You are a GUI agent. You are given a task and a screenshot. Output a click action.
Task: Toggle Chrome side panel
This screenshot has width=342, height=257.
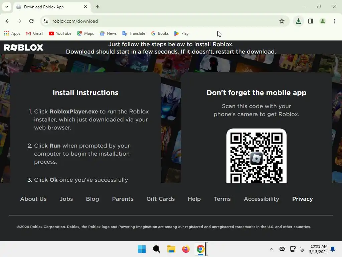coord(311,21)
